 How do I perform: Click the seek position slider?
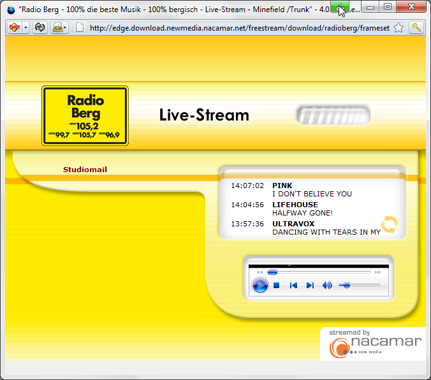coord(319,272)
